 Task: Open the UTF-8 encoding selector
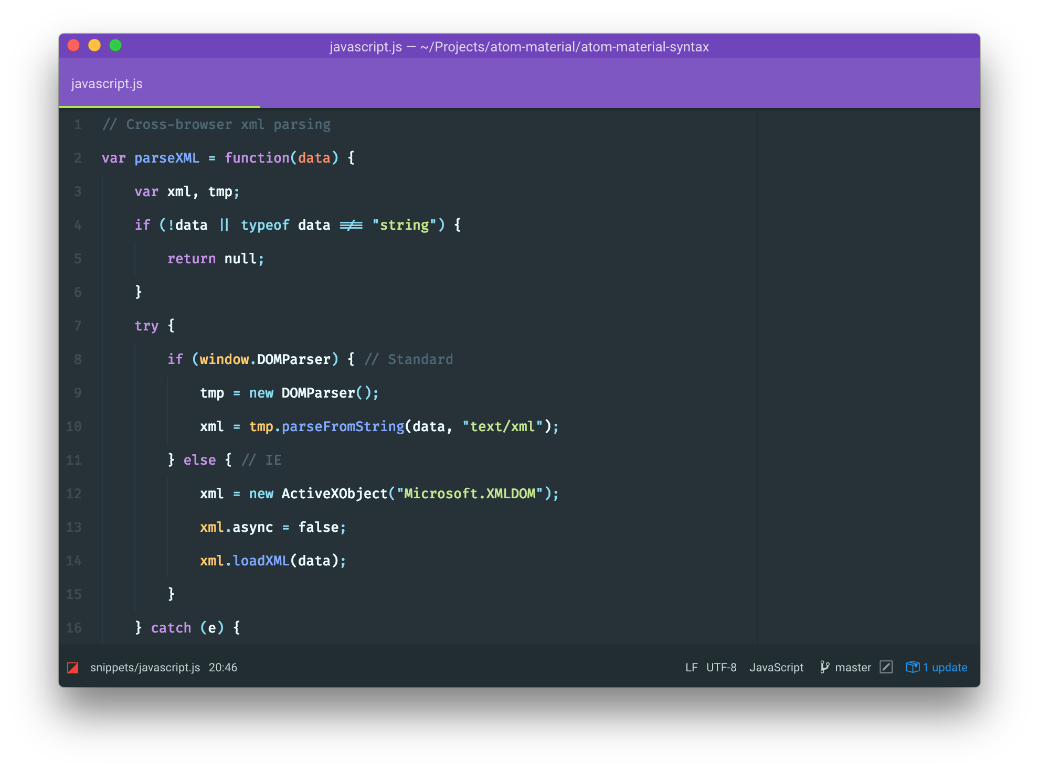point(721,668)
